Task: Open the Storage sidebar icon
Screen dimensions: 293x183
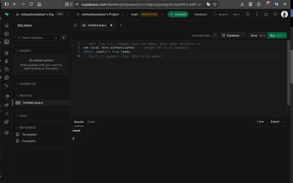Action: pos(7,69)
